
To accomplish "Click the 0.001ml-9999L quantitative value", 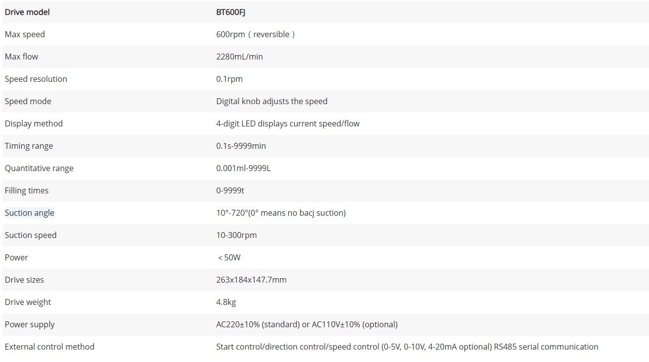I will click(244, 168).
